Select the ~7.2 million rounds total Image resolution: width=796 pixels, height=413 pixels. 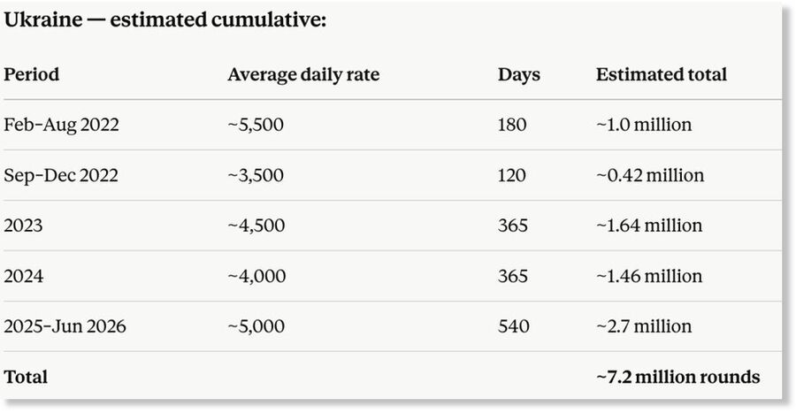point(678,377)
